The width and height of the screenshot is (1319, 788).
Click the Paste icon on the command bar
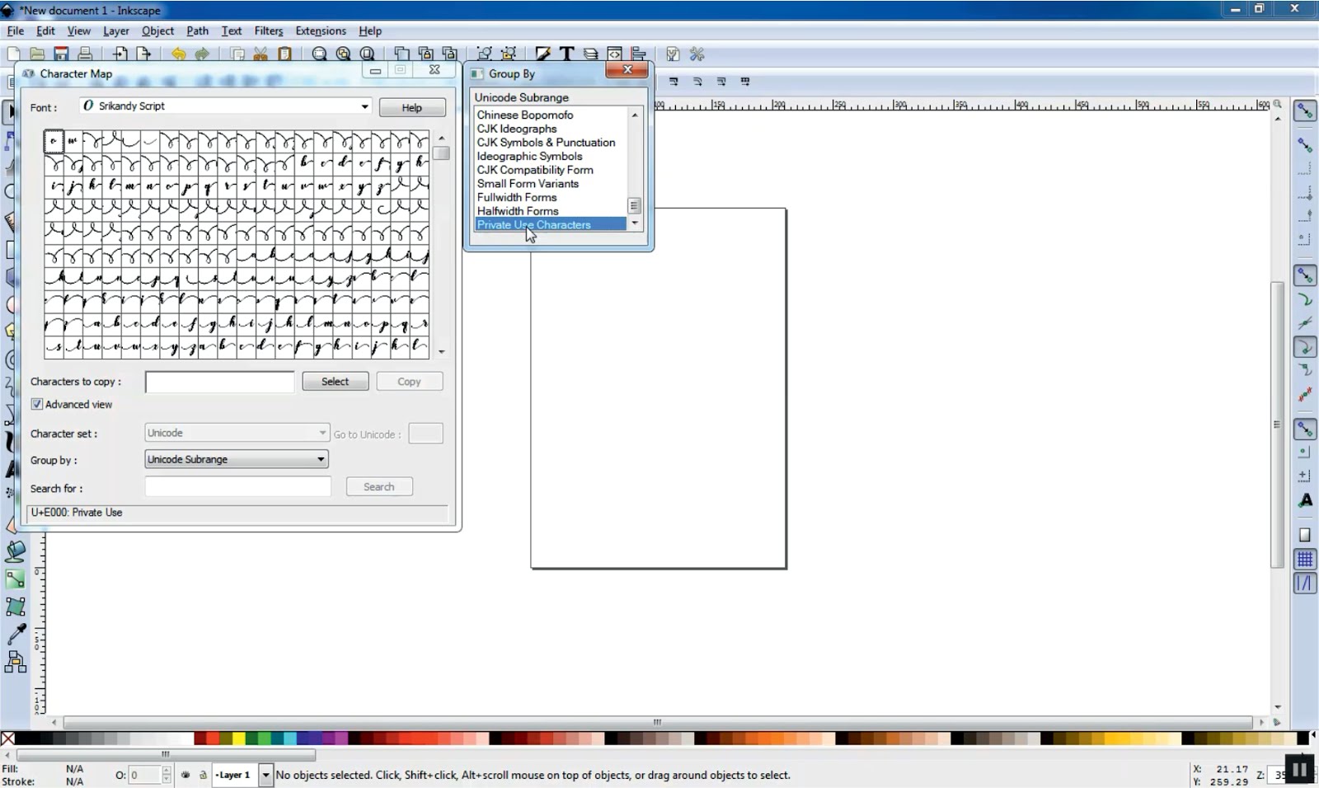(x=284, y=54)
